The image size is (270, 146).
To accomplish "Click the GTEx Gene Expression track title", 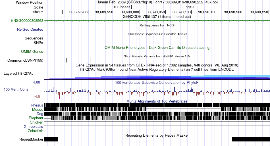I will pos(157,65).
